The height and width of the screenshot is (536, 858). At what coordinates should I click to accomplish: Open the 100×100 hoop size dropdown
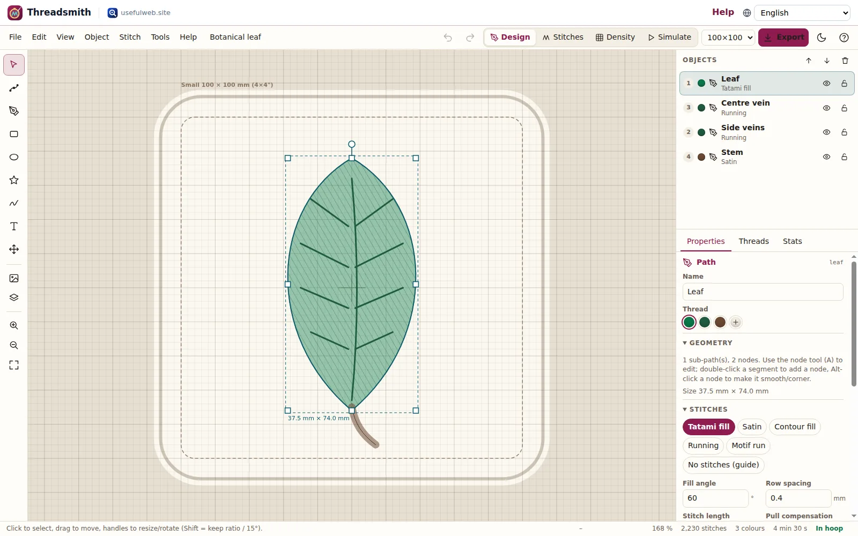pos(728,38)
